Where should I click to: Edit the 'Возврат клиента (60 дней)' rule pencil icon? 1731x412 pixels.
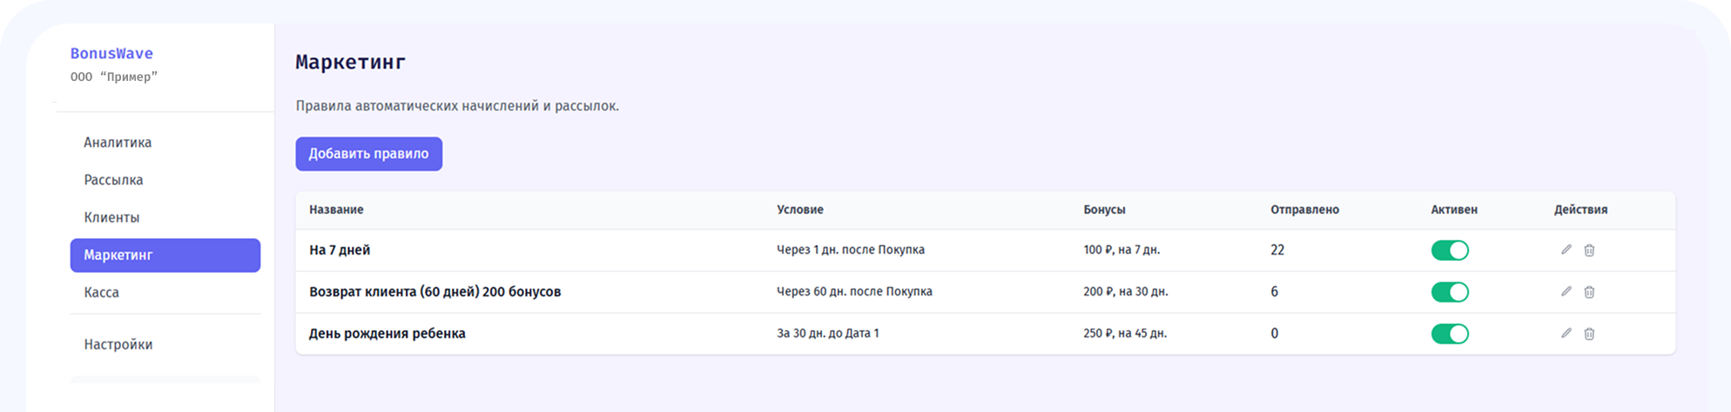(1566, 292)
